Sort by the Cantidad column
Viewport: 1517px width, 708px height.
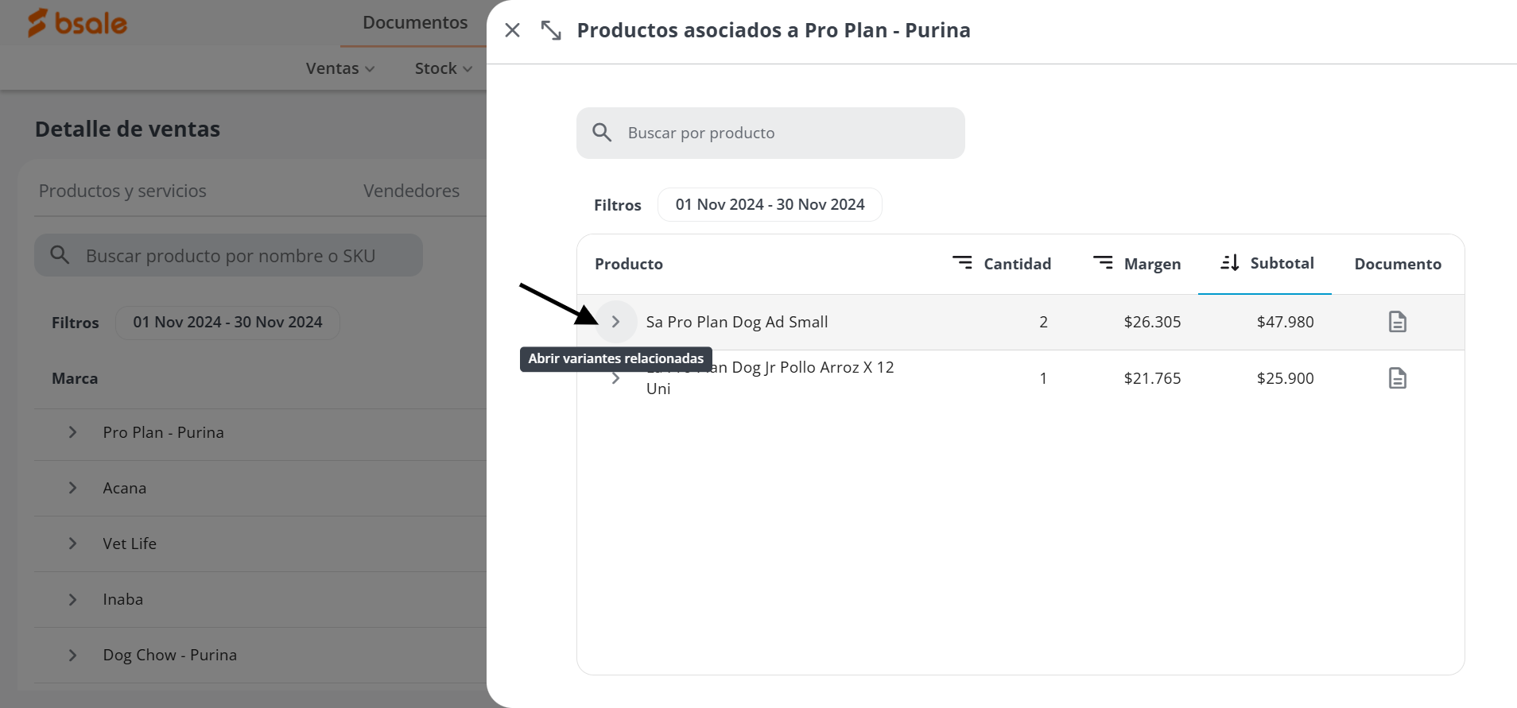pos(1002,264)
